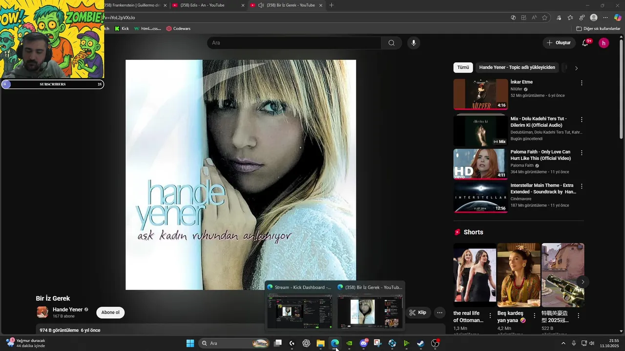Open options menu for Paloma Faith video

coord(582,153)
